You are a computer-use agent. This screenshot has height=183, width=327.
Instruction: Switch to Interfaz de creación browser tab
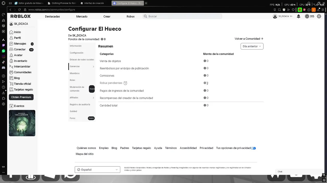click(x=94, y=3)
